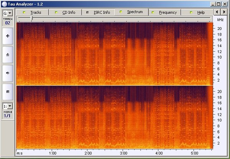Click the 4:00 time axis label
This screenshot has height=159, width=230.
click(159, 153)
